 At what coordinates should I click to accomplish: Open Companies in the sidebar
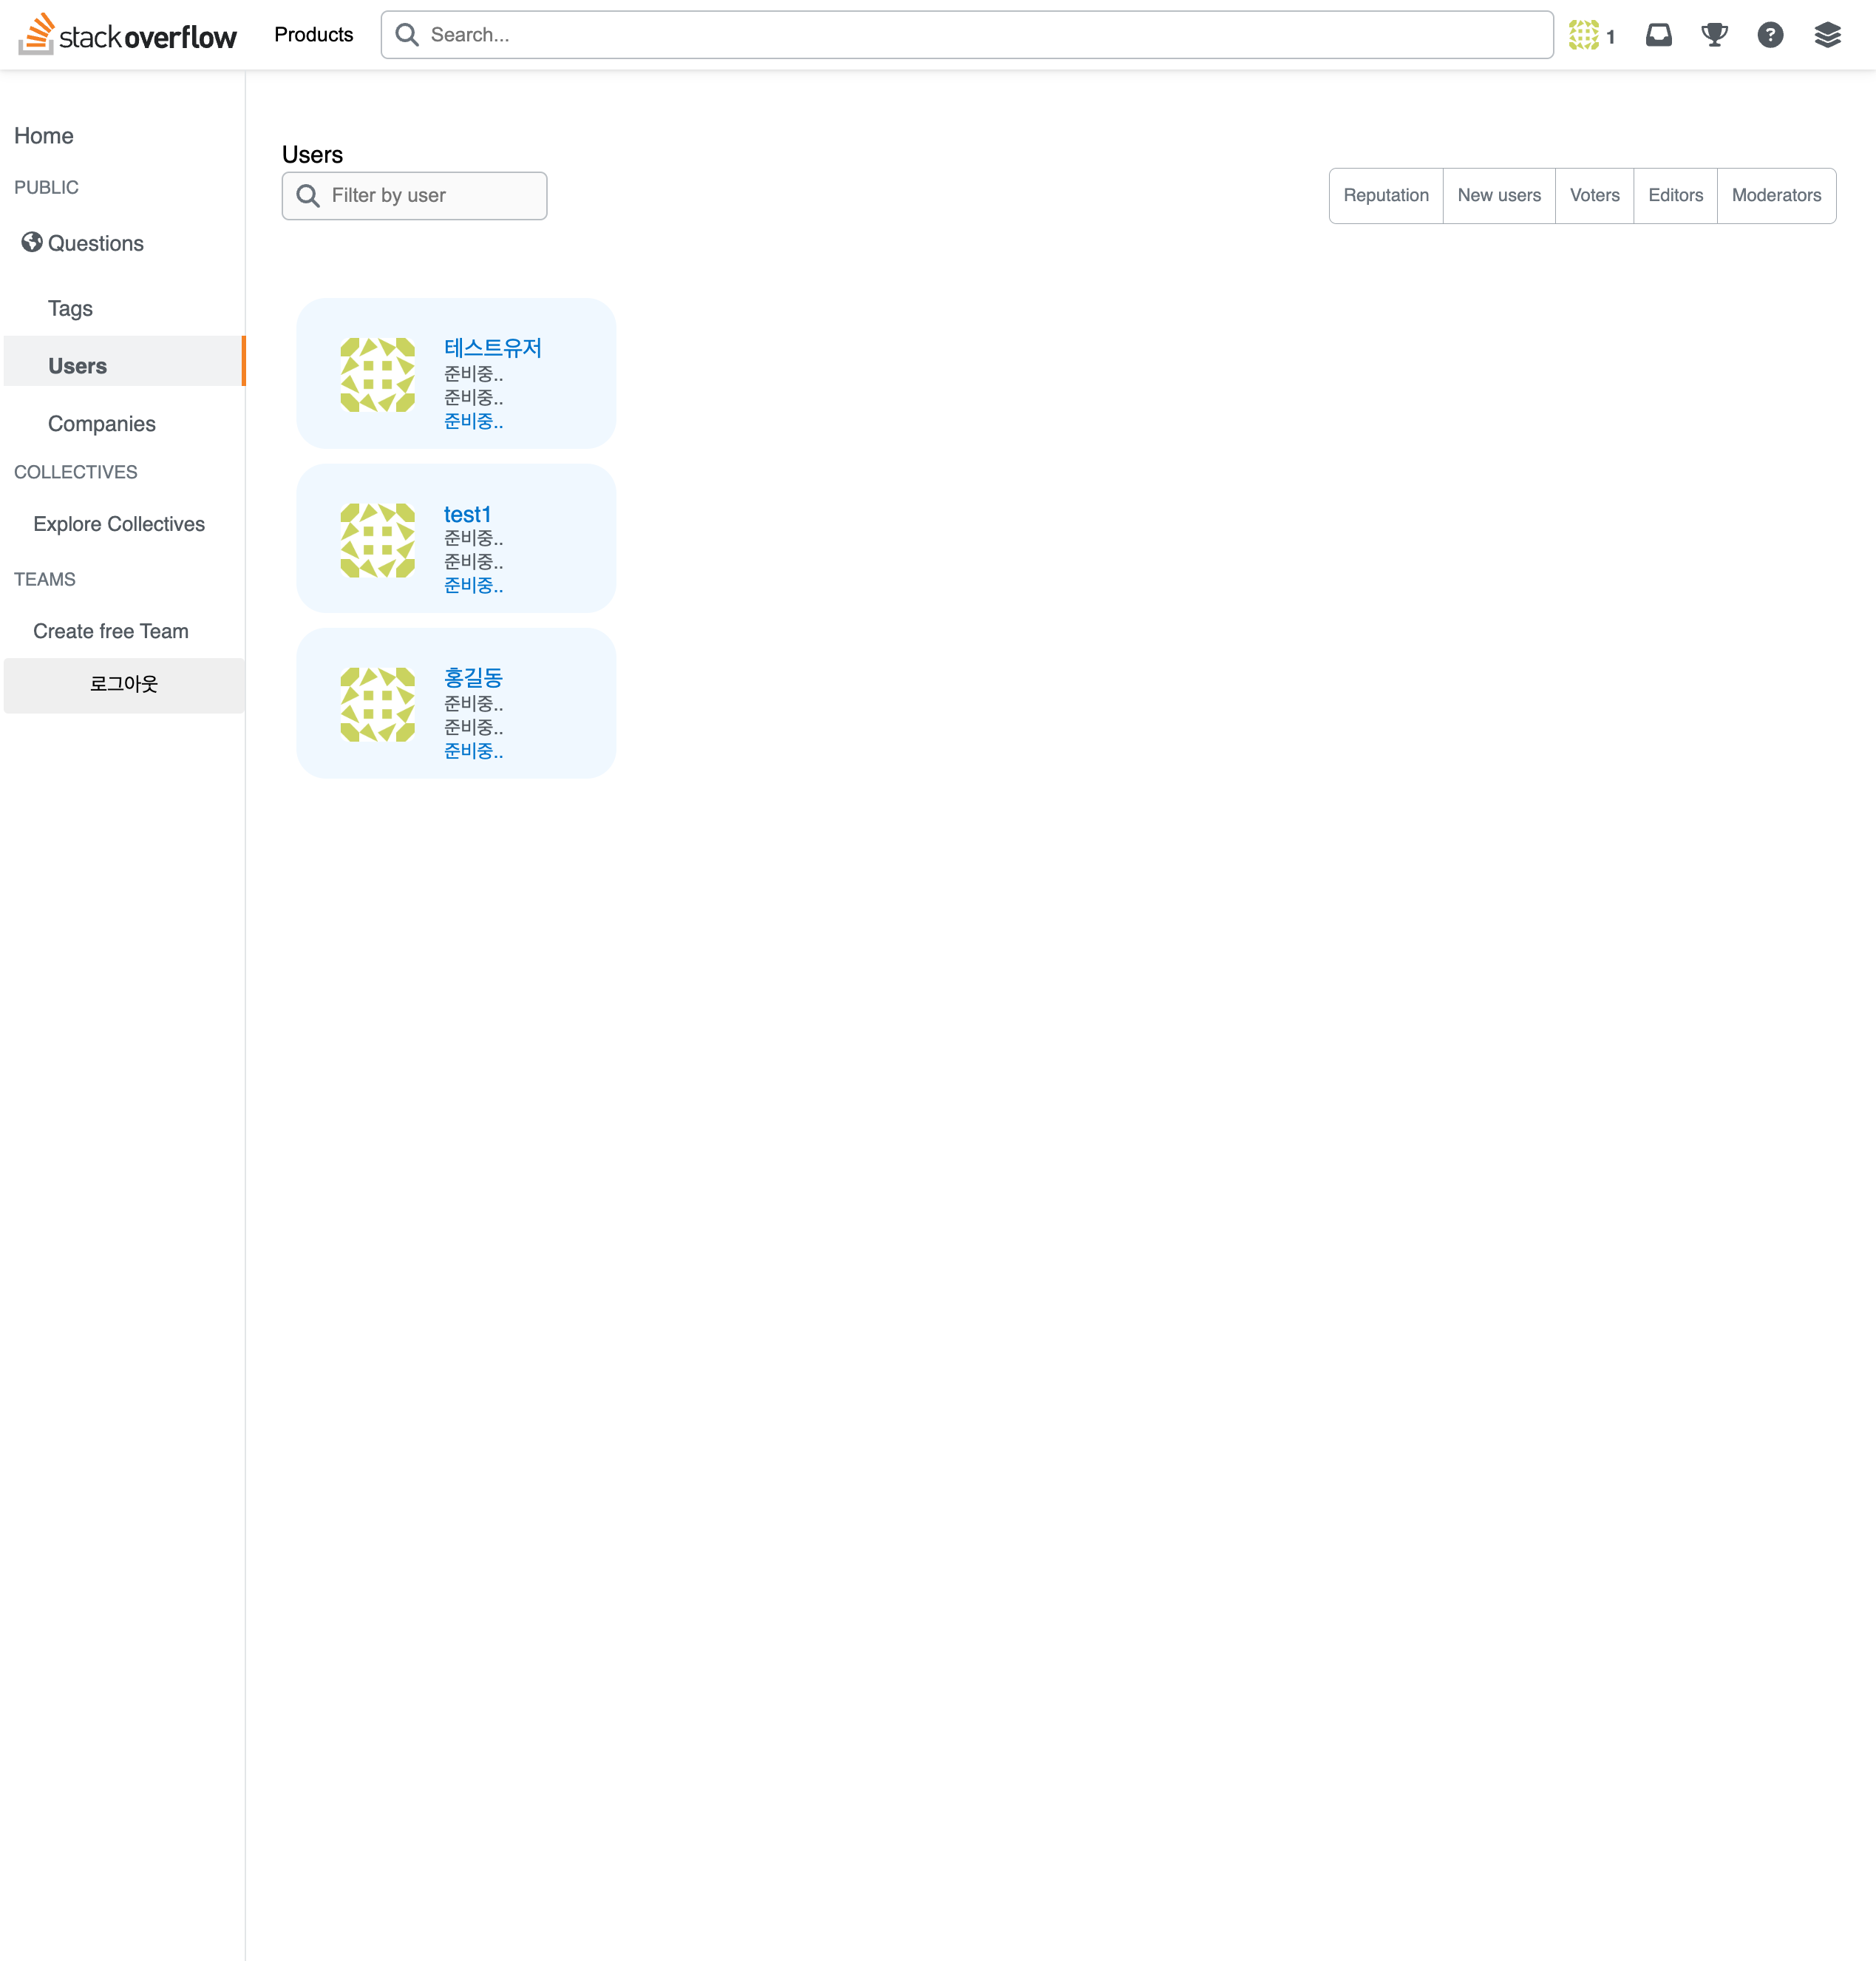click(102, 423)
